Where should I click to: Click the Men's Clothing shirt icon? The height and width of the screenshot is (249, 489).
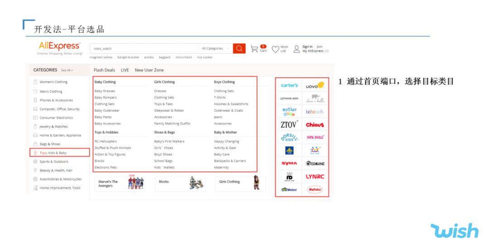click(35, 91)
